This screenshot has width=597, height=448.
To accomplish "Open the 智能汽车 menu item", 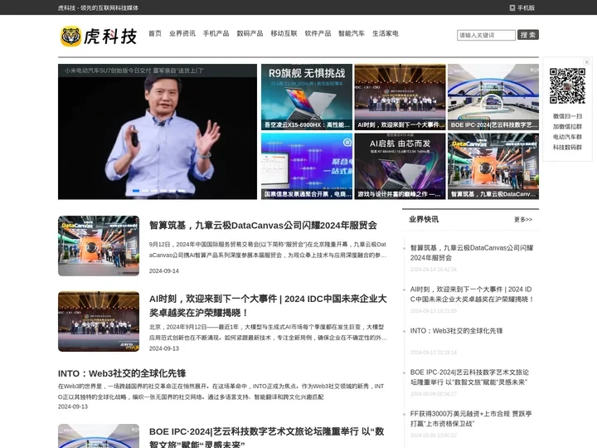I will coord(352,33).
